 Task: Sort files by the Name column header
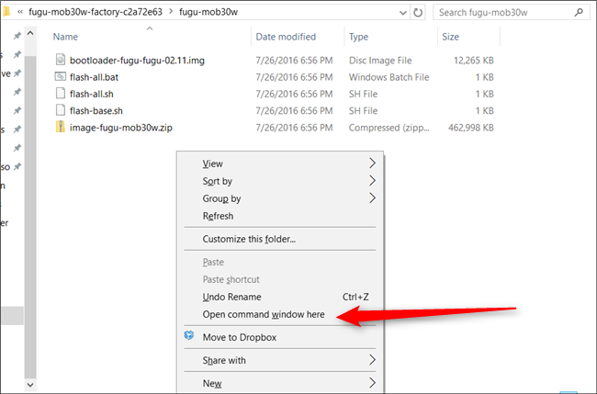pos(65,37)
